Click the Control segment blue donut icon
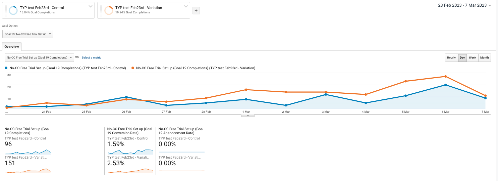Image resolution: width=498 pixels, height=181 pixels. (x=13, y=10)
